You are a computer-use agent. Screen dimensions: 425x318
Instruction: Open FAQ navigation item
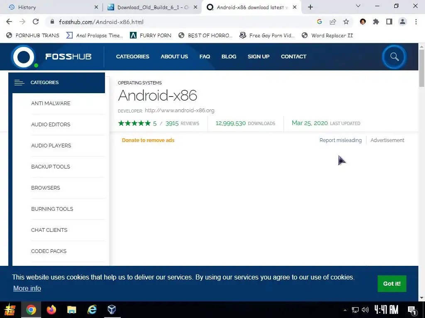point(205,56)
